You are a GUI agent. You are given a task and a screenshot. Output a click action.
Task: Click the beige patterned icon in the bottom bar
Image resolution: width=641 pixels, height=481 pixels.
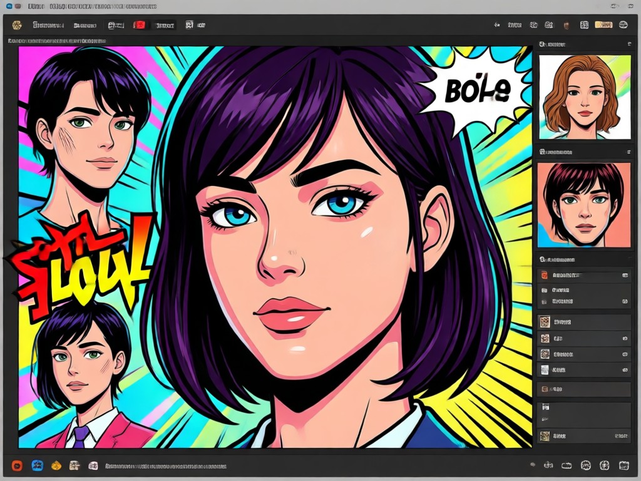coord(74,465)
